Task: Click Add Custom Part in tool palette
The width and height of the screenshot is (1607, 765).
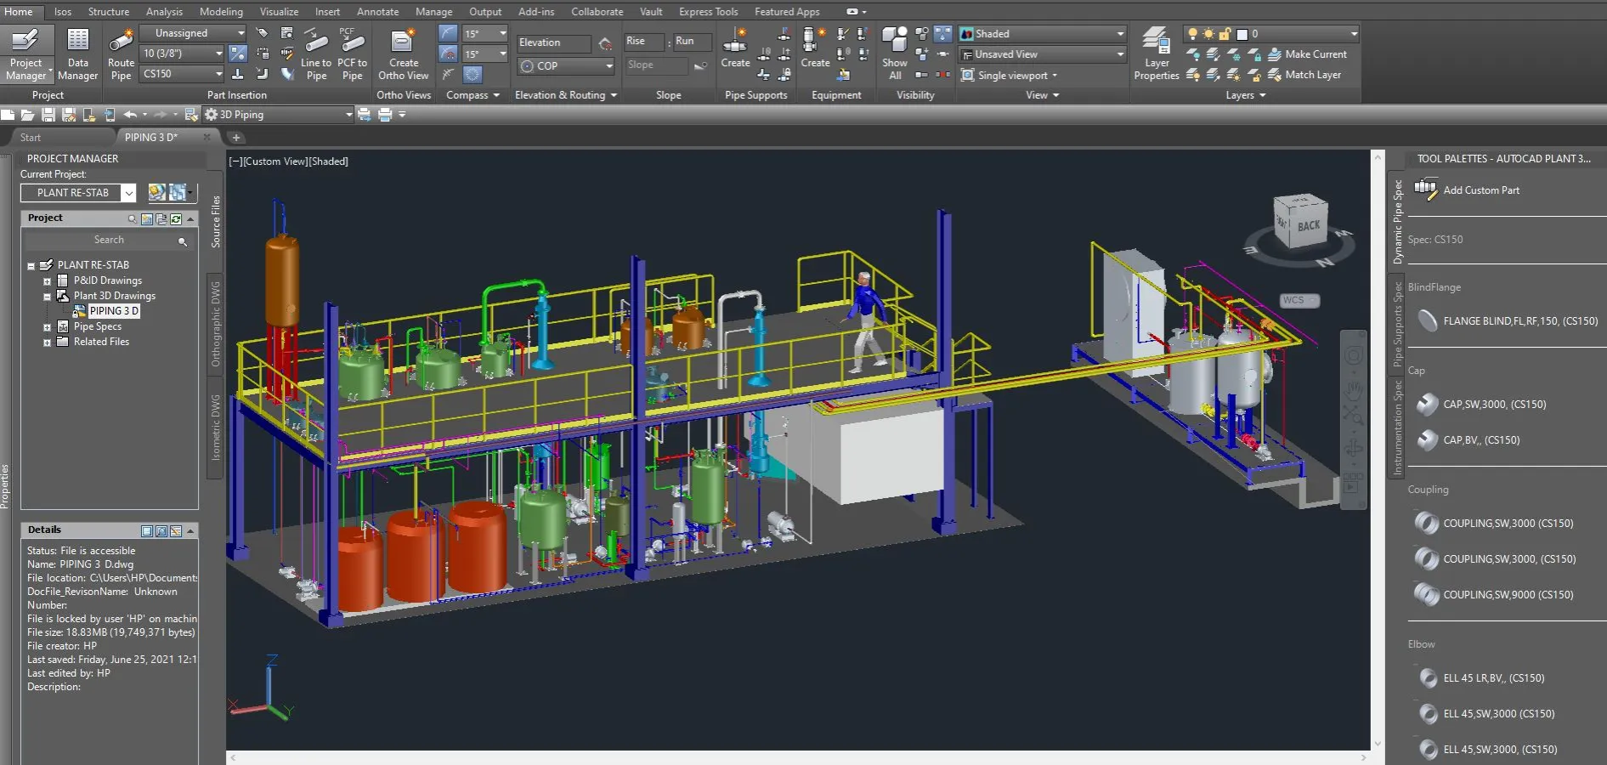Action: (x=1480, y=190)
